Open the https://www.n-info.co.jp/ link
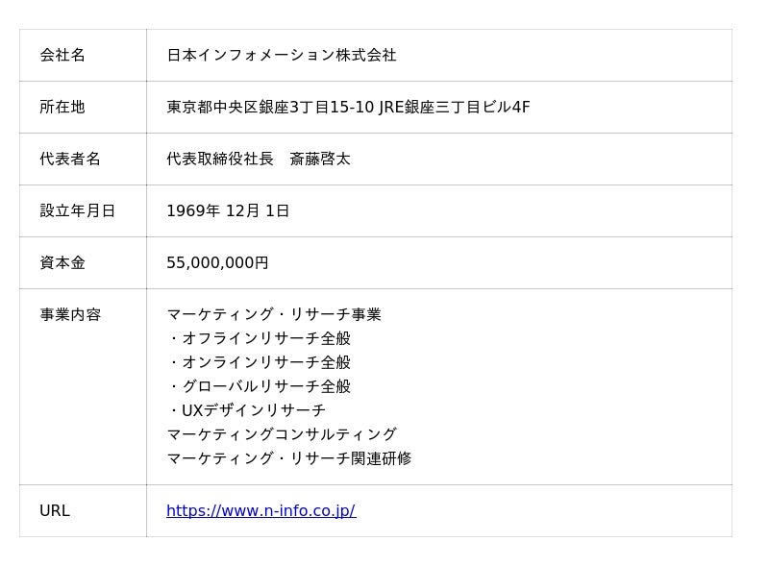769x566 pixels. pyautogui.click(x=260, y=511)
